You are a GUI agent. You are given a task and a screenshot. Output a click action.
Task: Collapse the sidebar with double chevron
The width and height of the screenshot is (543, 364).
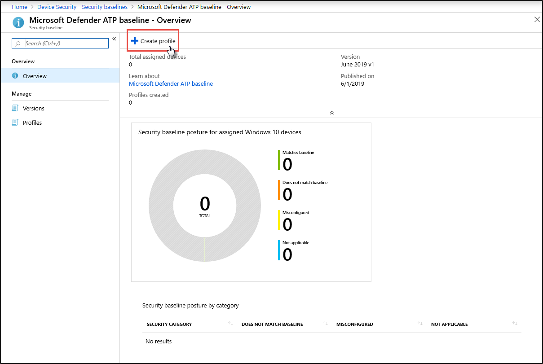click(114, 39)
